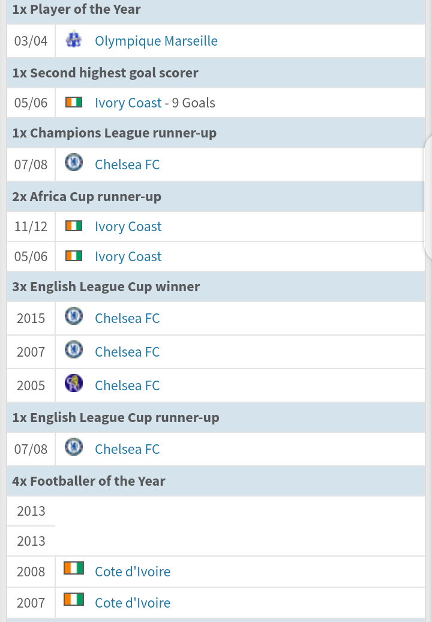Select the Chelsea FC link for 2015

pos(127,318)
